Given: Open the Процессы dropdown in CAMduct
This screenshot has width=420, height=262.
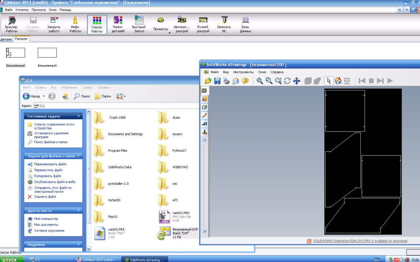Looking at the screenshot, I should click(x=161, y=24).
